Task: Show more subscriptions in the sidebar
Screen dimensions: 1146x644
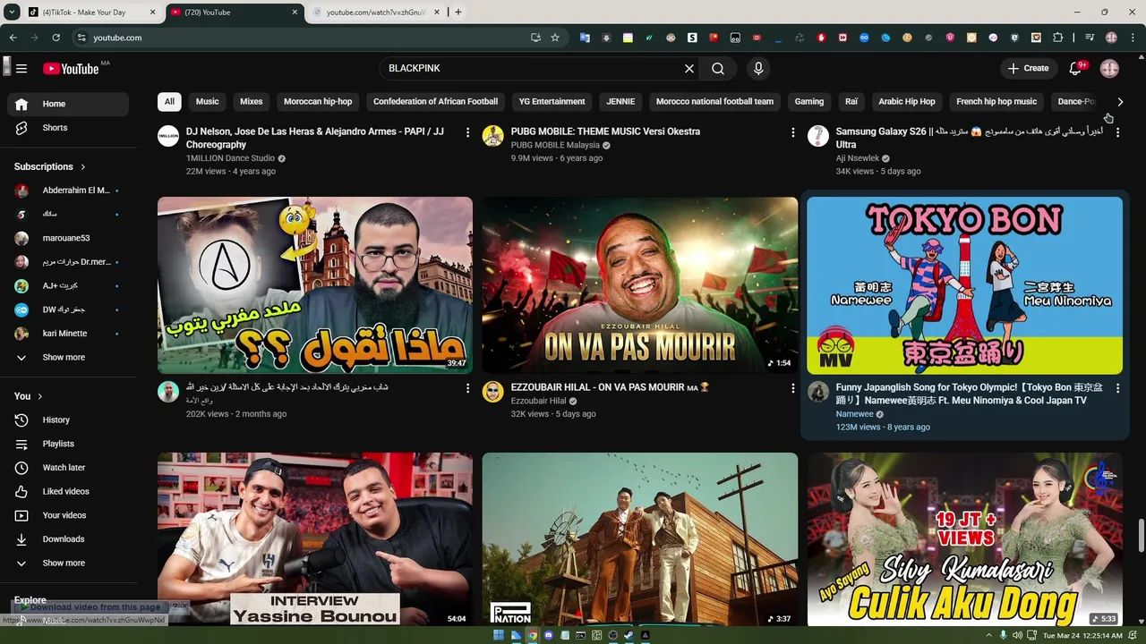Action: 68,357
